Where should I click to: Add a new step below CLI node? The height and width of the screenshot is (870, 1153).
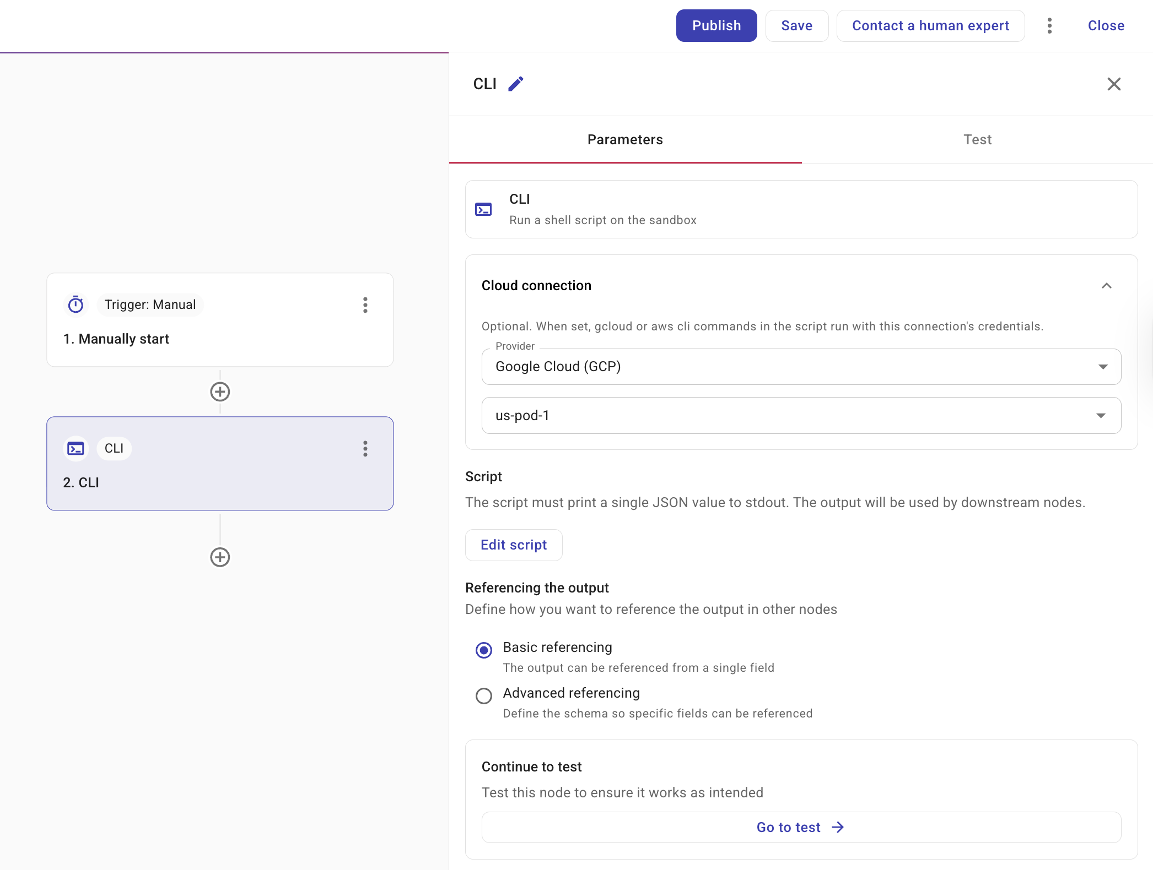coord(220,557)
